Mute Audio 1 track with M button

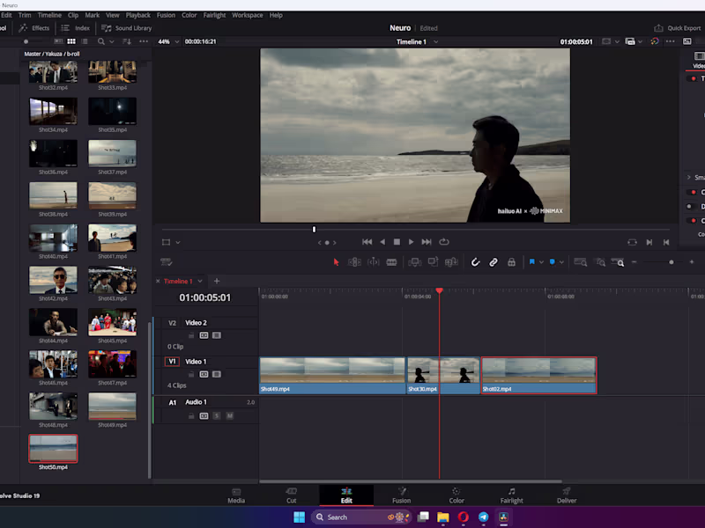[229, 415]
